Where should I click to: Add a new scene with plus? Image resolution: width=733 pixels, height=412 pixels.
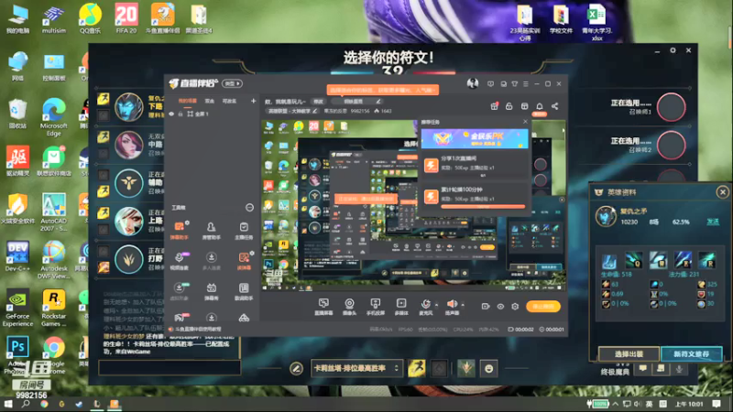[x=253, y=101]
